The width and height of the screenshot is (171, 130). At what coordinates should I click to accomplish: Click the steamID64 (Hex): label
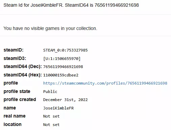tap(23, 75)
